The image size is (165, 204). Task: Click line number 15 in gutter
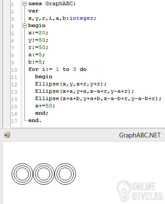pos(14,107)
